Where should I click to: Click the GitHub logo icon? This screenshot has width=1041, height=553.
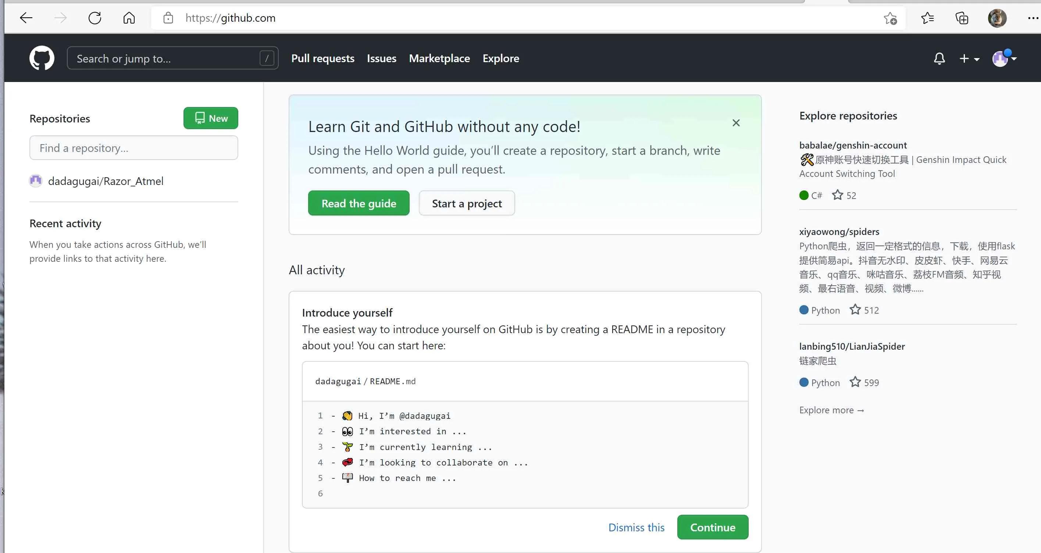[42, 58]
